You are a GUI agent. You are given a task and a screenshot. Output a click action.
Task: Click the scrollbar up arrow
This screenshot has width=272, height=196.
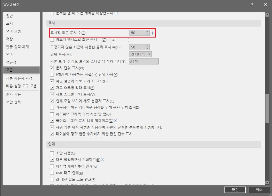pyautogui.click(x=267, y=15)
